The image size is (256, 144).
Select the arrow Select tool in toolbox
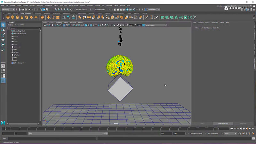pos(3,25)
